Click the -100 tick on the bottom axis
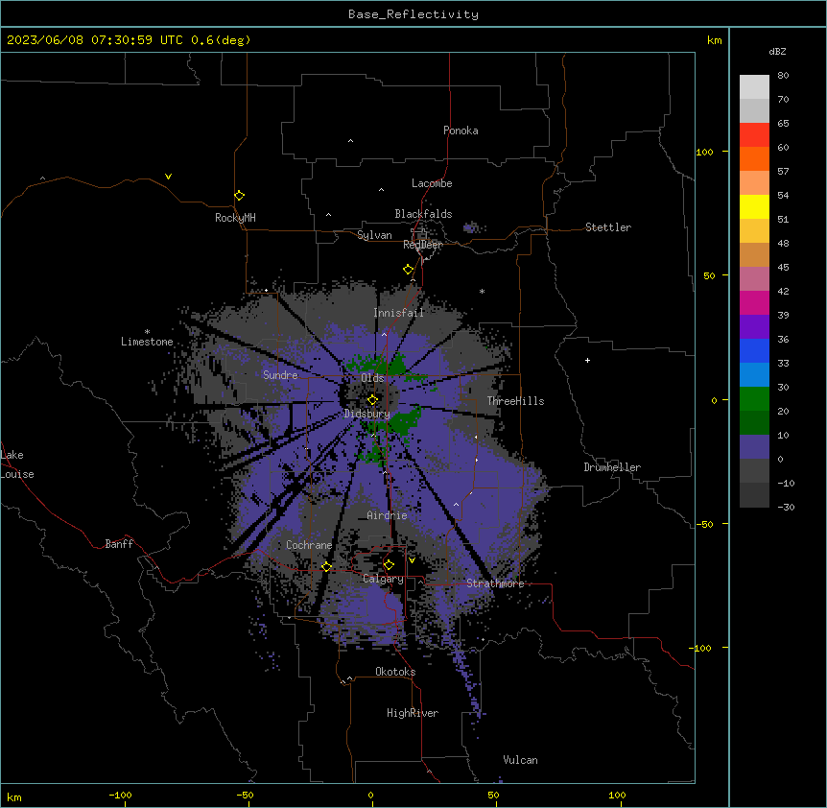The image size is (827, 808). tap(120, 795)
